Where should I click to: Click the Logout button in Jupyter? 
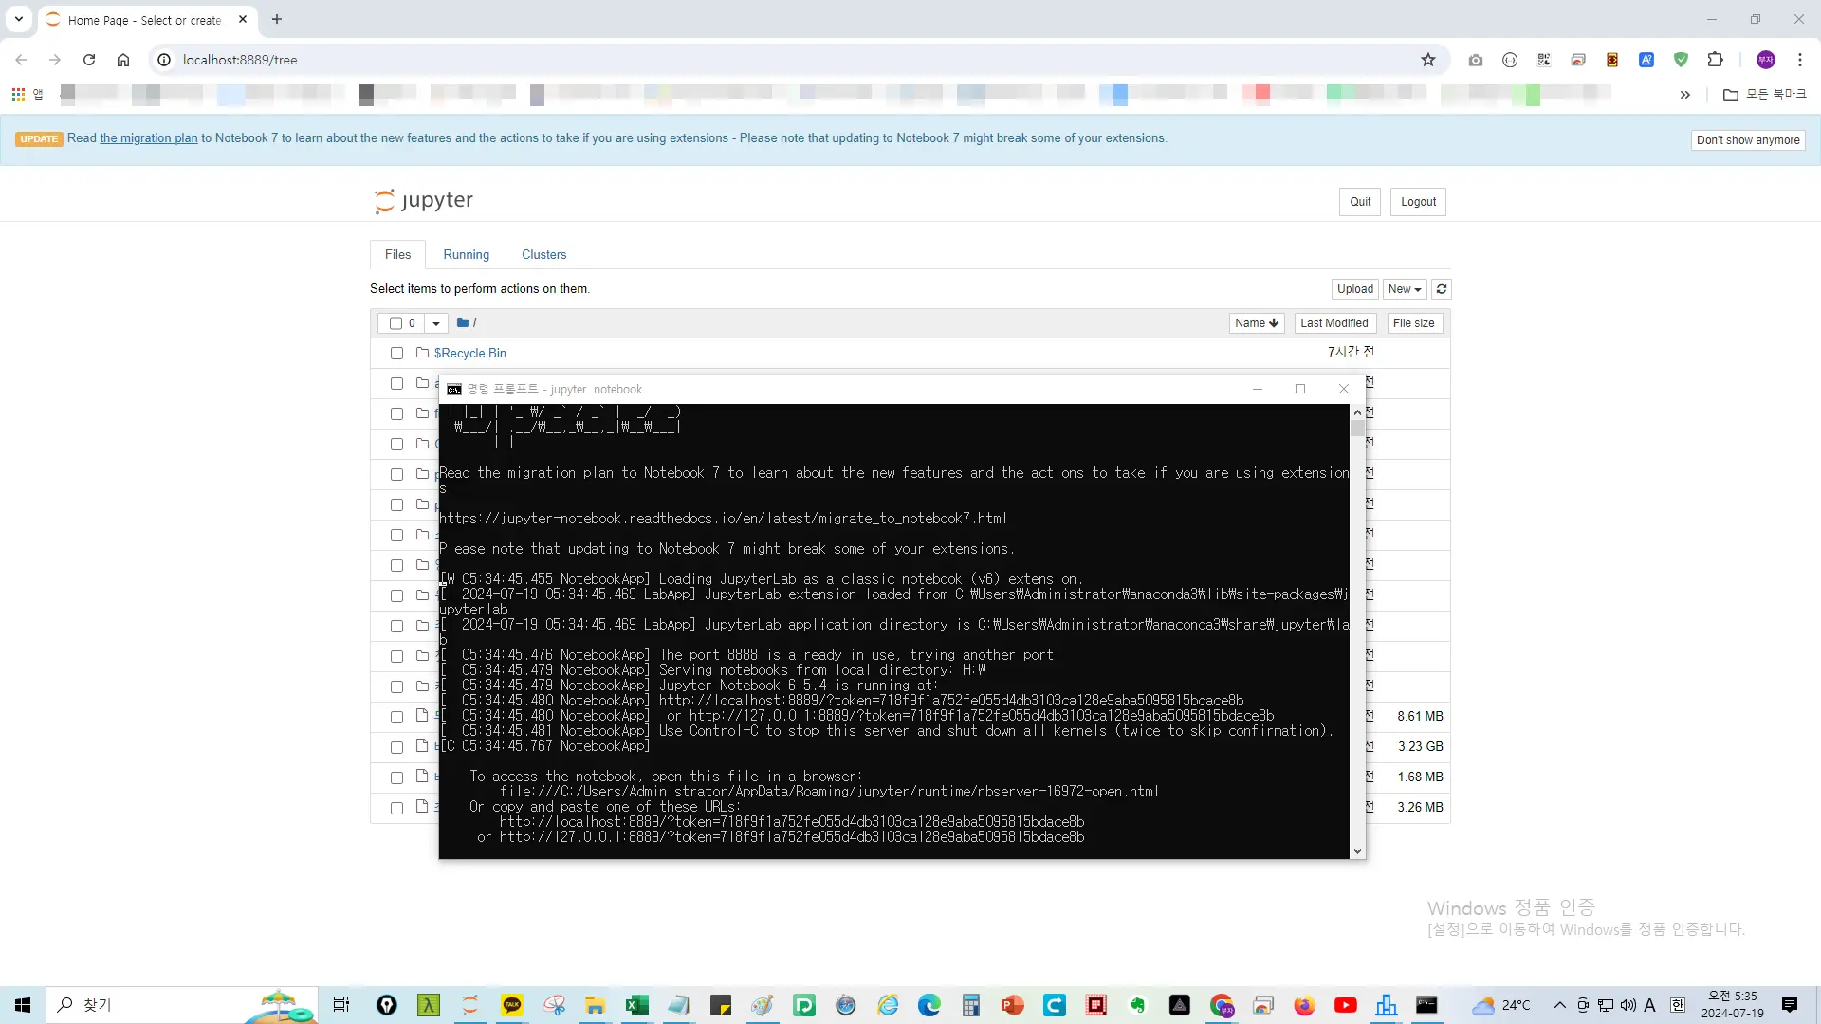(x=1418, y=201)
